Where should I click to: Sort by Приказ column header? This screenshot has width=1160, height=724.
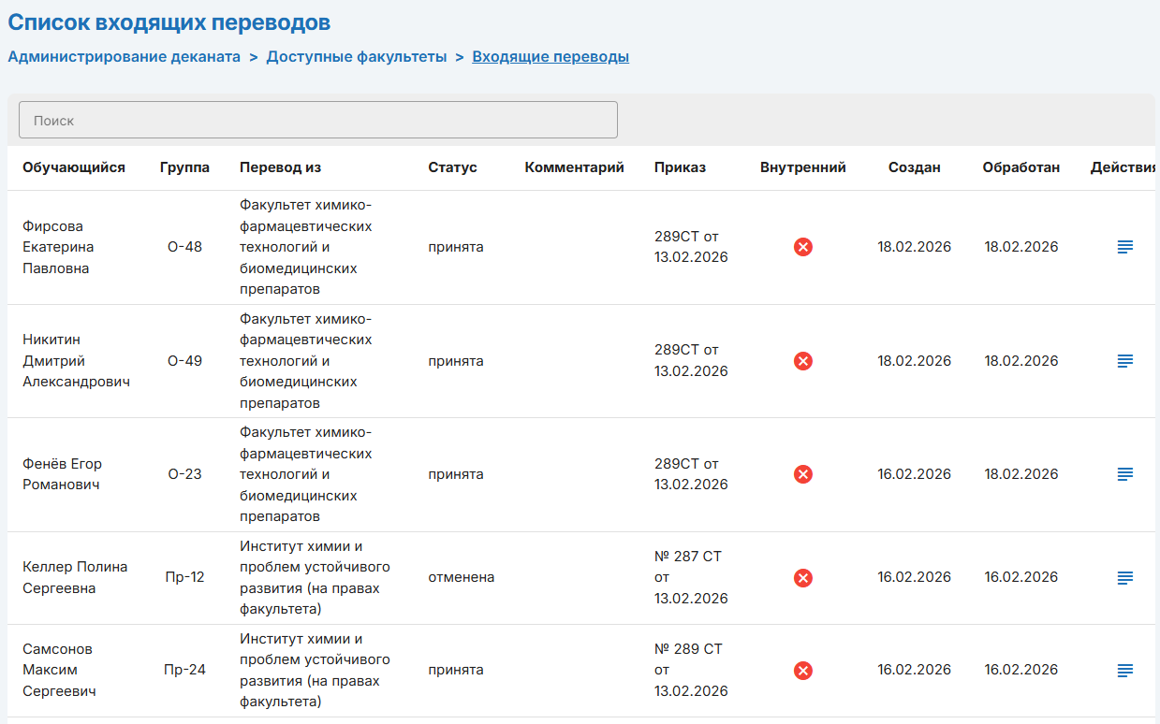point(680,167)
